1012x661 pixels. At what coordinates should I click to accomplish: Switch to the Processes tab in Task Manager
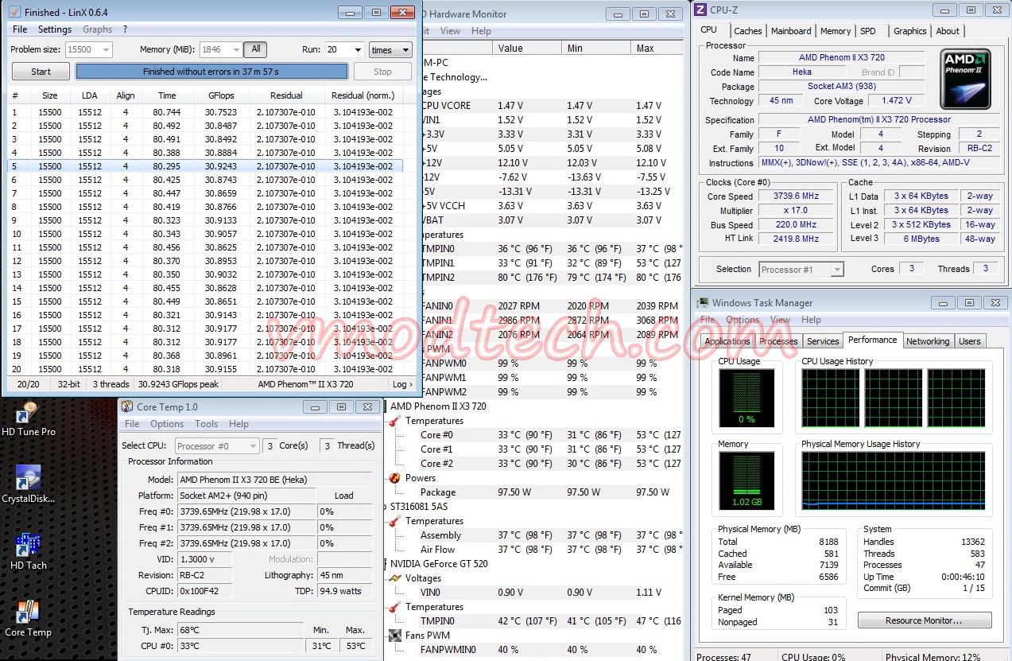pos(778,341)
